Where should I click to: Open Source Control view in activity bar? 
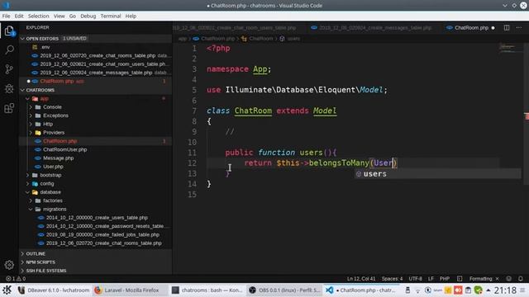pos(9,69)
